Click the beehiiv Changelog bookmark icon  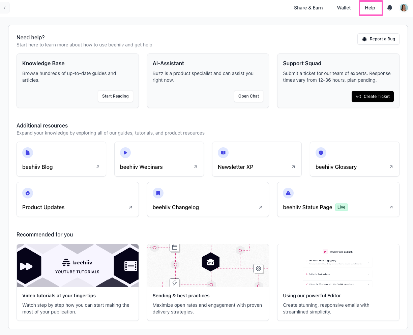point(158,193)
